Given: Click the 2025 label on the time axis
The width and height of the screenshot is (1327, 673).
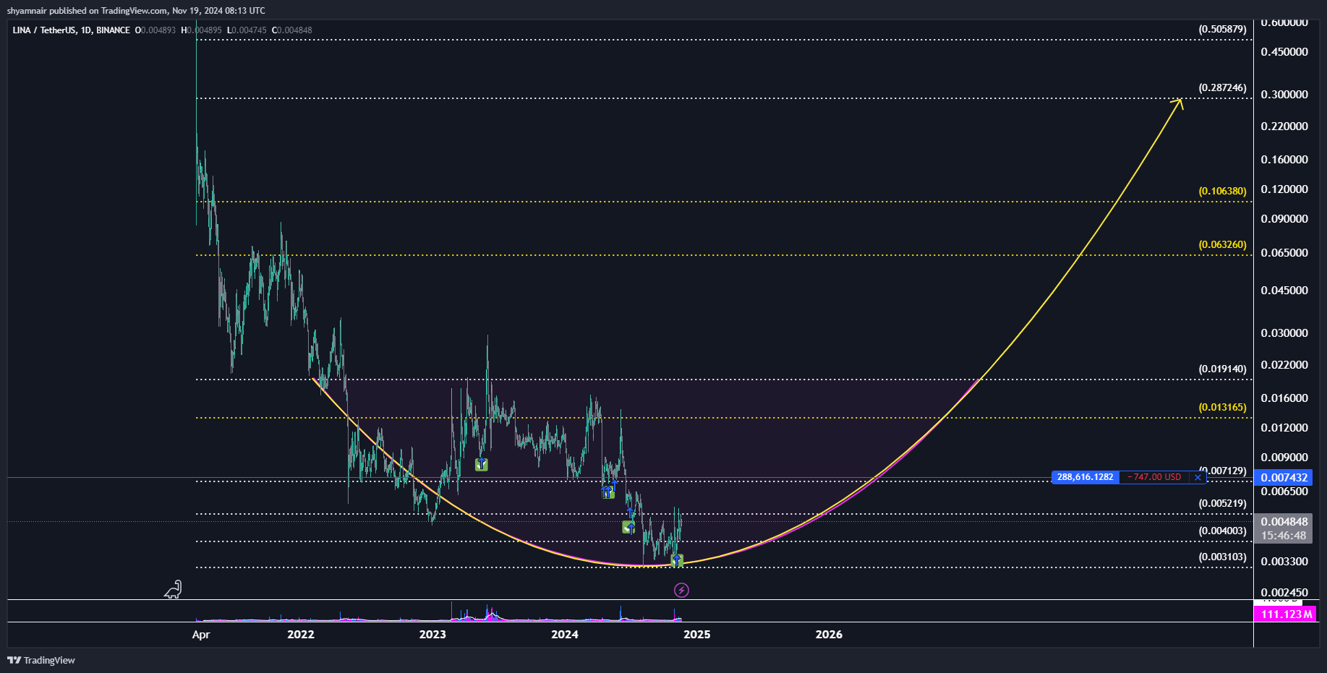Looking at the screenshot, I should (697, 634).
